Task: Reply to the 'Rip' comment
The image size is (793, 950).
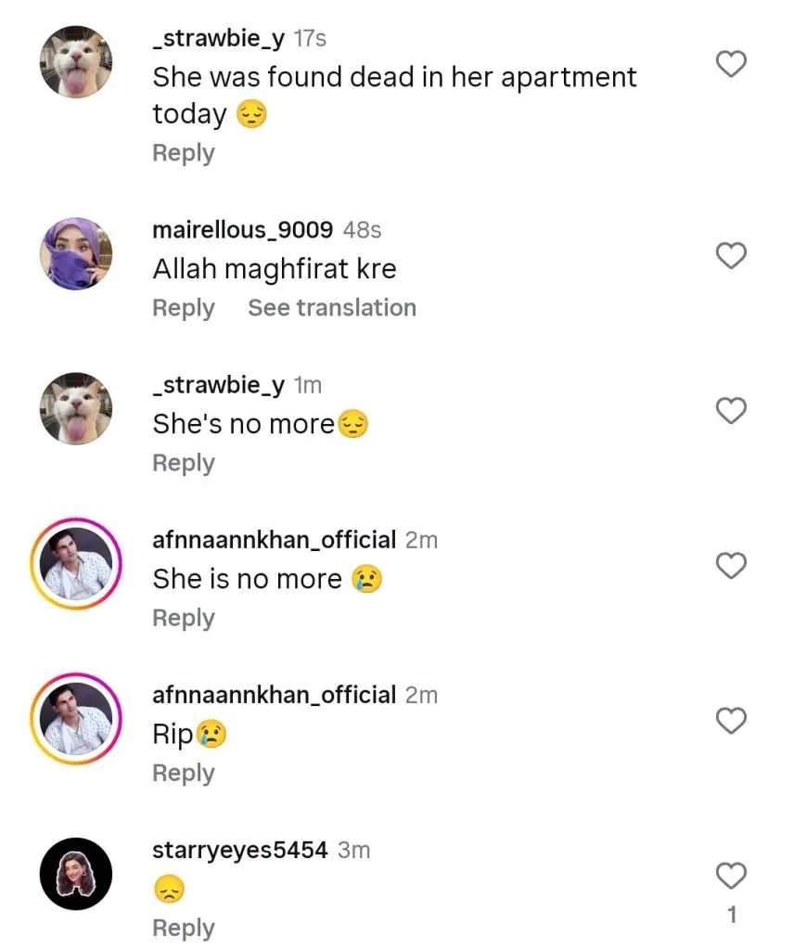Action: click(184, 774)
